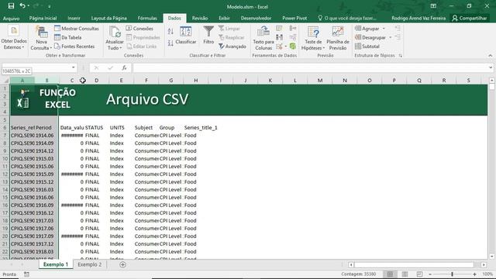Click the Select All corner triangle
This screenshot has height=279, width=496.
5,81
